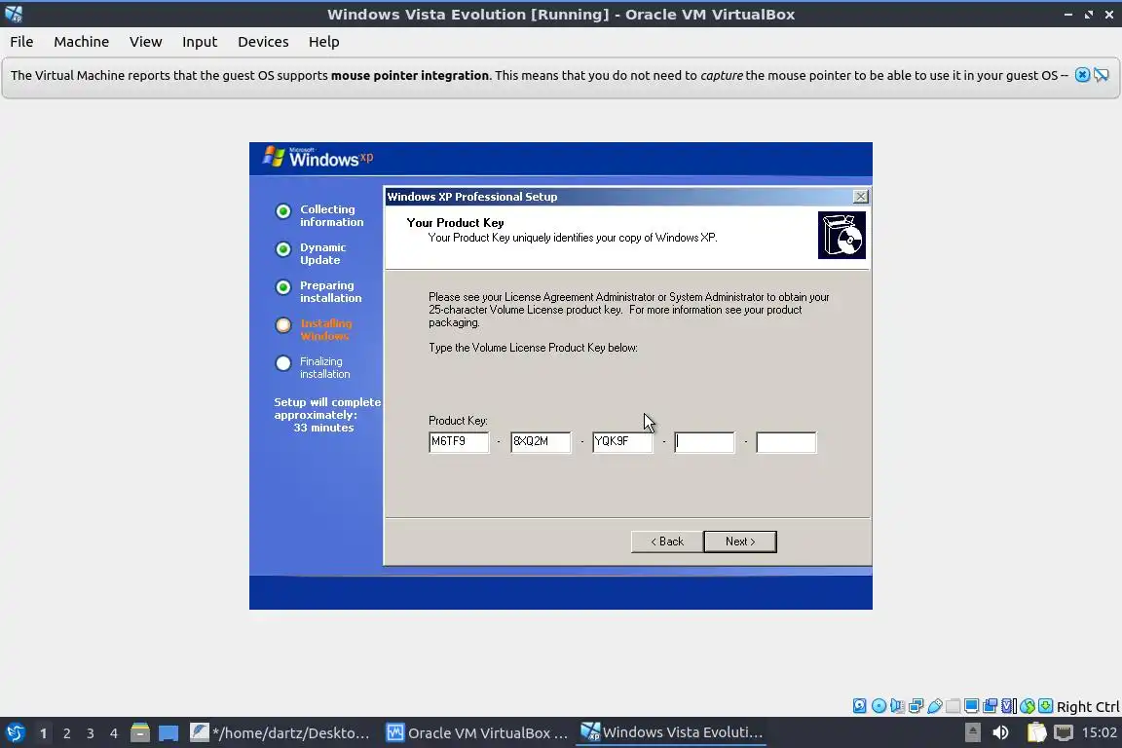The width and height of the screenshot is (1122, 748).
Task: Click the CPU virtualization 'V' chip icon
Action: [1009, 706]
